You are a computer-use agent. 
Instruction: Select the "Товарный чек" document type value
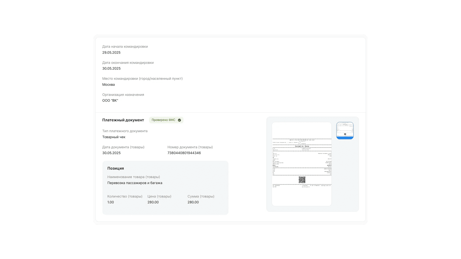[114, 137]
